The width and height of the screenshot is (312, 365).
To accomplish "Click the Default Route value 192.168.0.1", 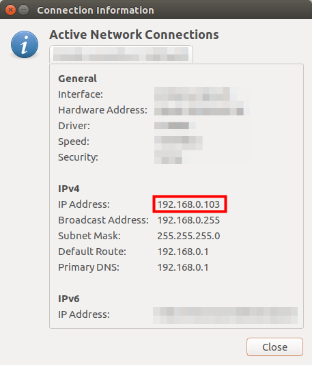I will pos(183,252).
